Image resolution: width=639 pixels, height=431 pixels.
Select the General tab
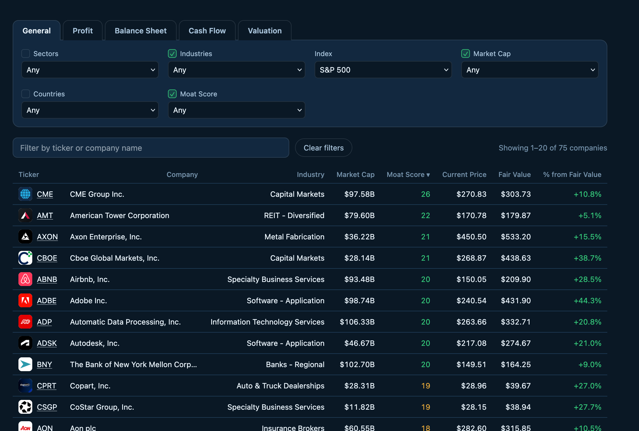click(37, 30)
